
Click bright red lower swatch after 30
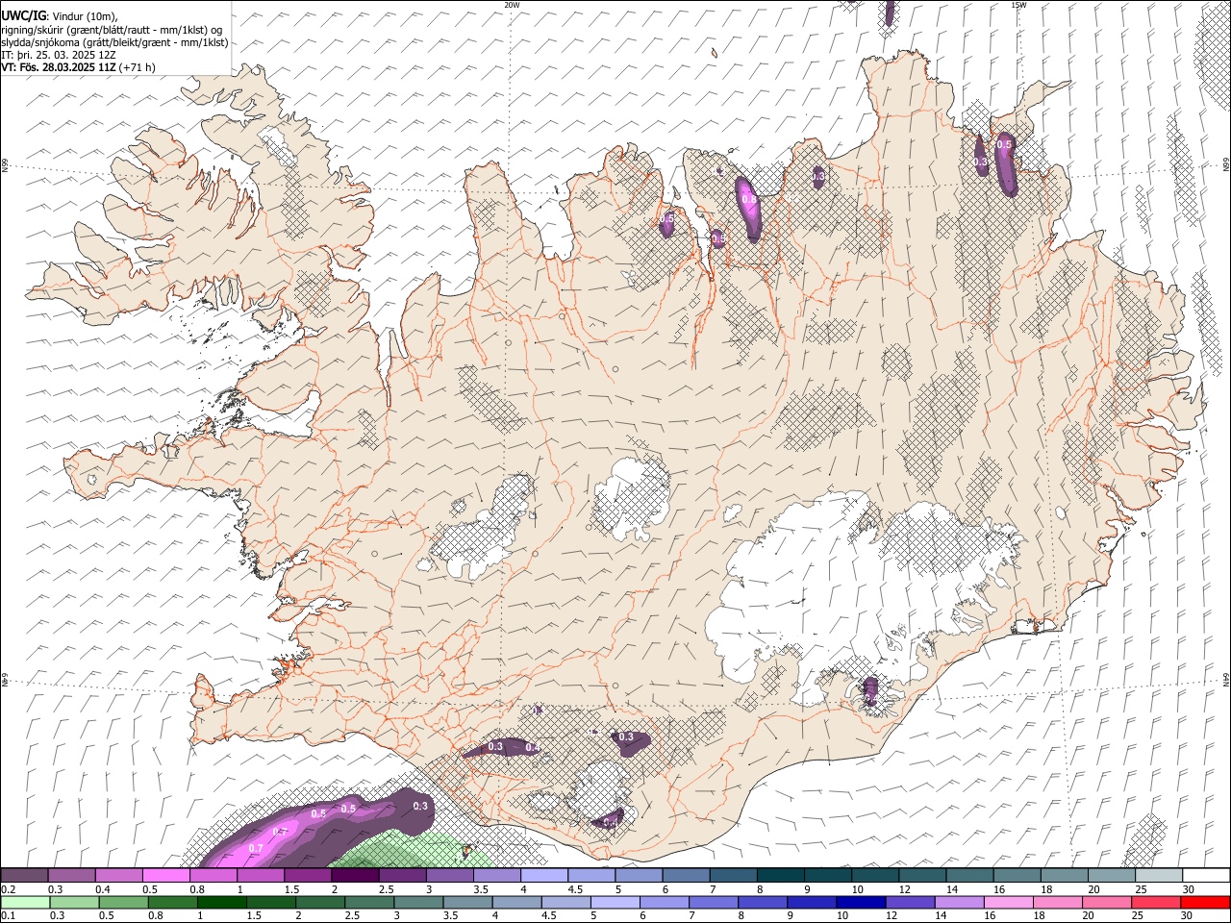(1203, 903)
